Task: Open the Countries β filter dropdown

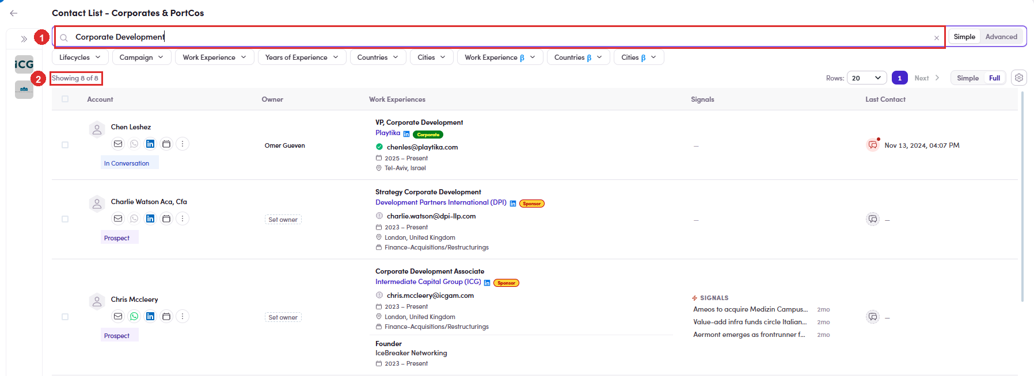Action: pos(579,57)
